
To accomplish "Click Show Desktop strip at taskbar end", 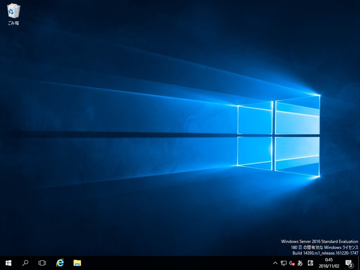I will [359, 263].
